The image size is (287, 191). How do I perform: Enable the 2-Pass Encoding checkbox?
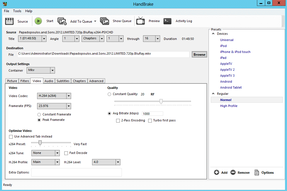[118, 121]
